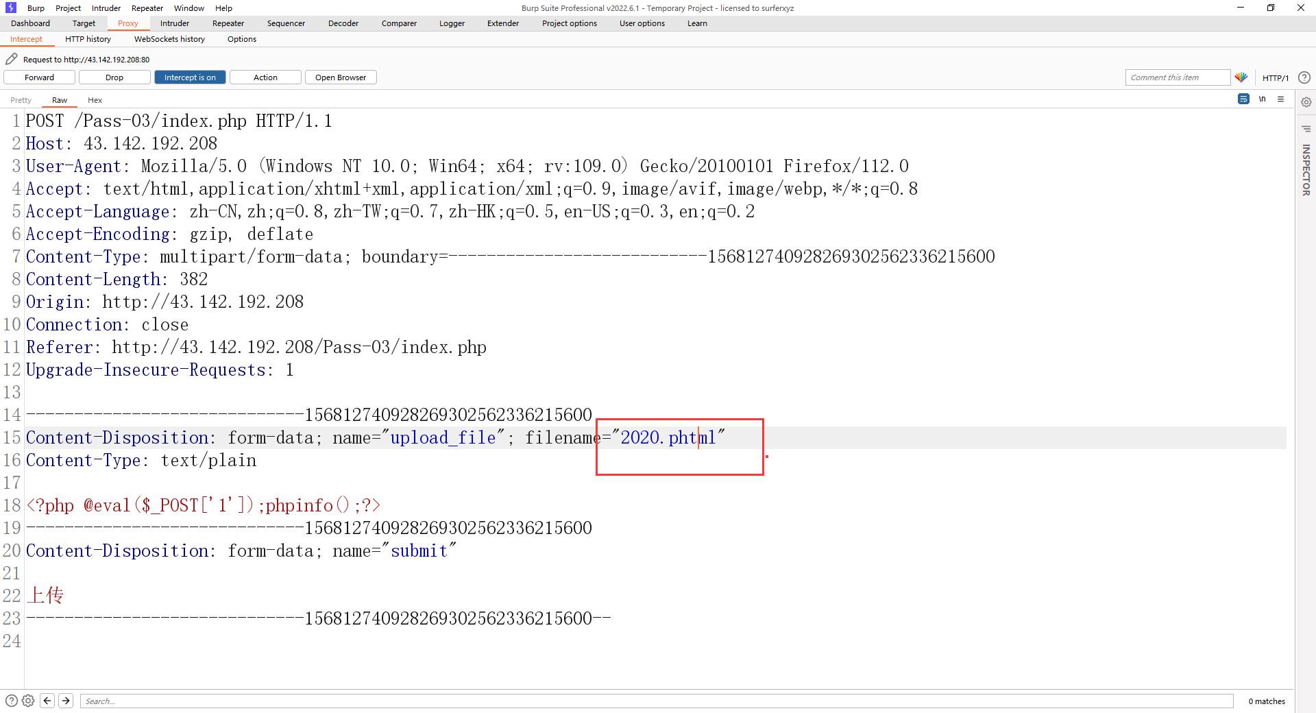Click the Burp Suite logo icon
The image size is (1316, 713).
[x=10, y=8]
